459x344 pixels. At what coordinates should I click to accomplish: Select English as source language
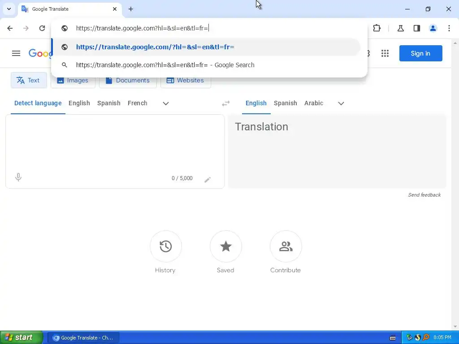click(x=79, y=103)
